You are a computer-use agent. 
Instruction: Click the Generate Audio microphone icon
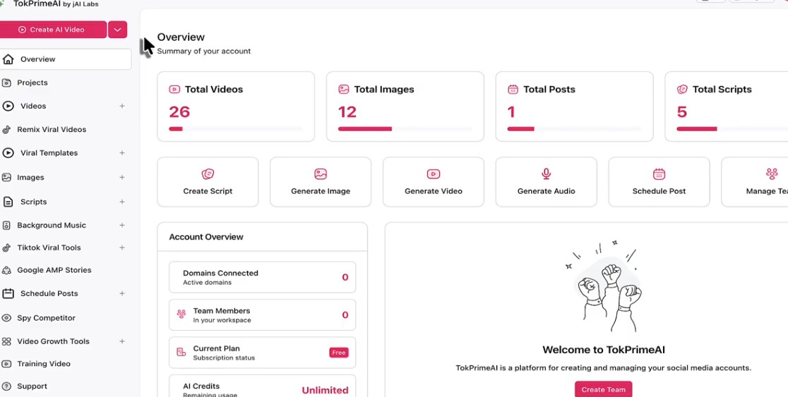[547, 174]
